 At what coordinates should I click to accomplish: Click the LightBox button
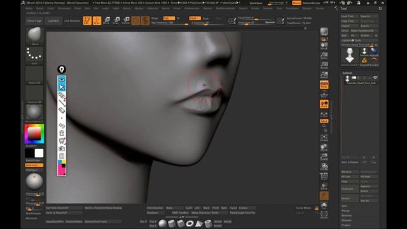(x=53, y=21)
